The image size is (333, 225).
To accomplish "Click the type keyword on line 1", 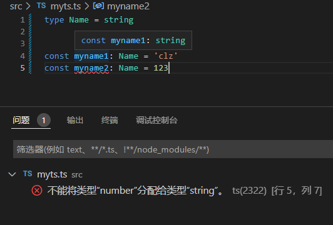I will pos(54,20).
